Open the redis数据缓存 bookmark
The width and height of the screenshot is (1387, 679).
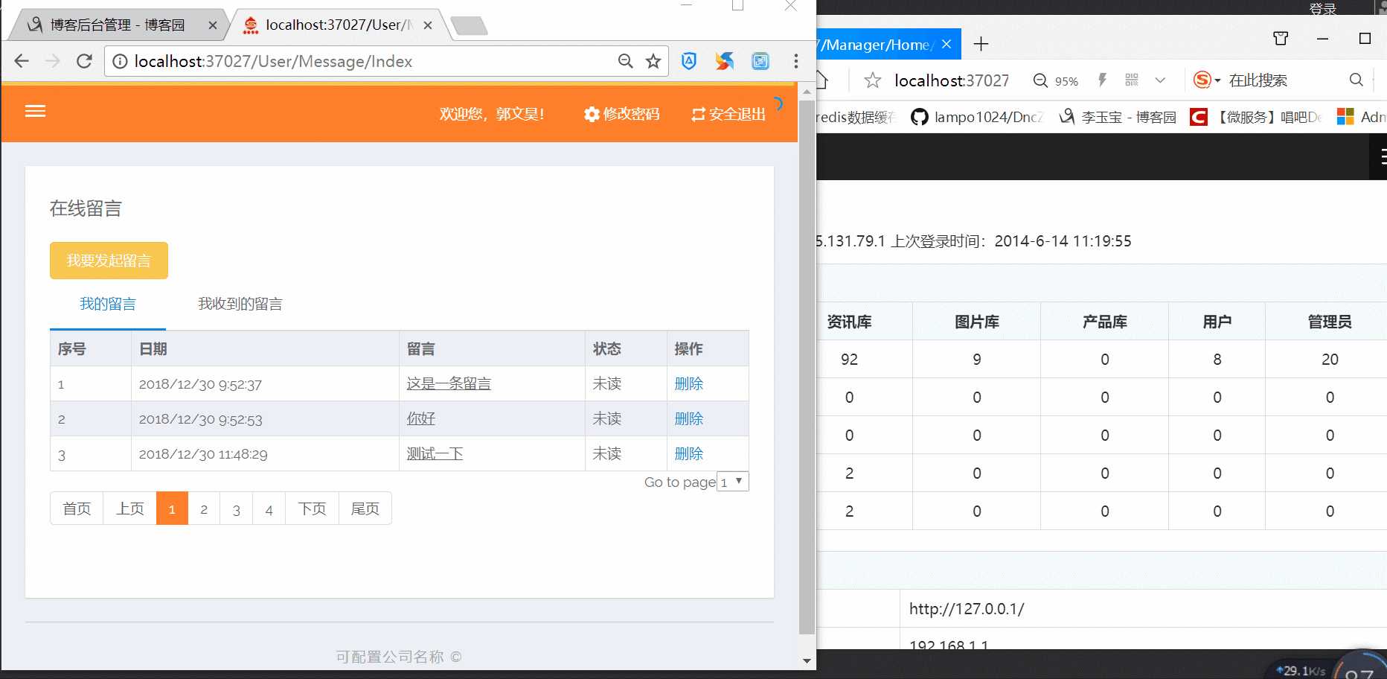click(x=856, y=117)
